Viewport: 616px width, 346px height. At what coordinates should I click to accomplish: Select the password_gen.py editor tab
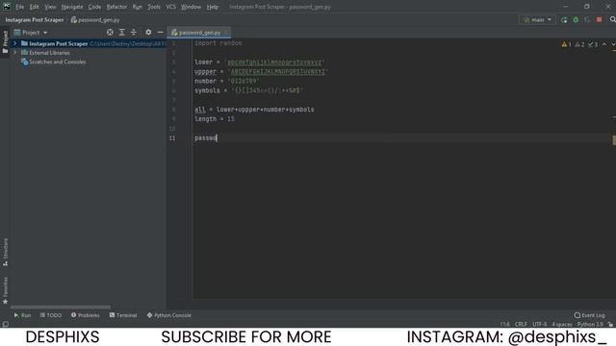[199, 33]
